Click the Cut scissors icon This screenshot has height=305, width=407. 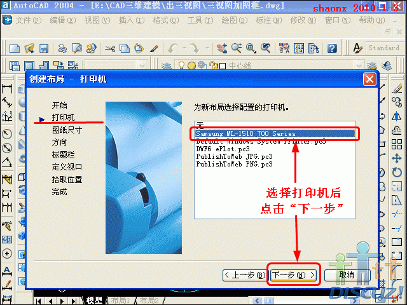[x=110, y=48]
